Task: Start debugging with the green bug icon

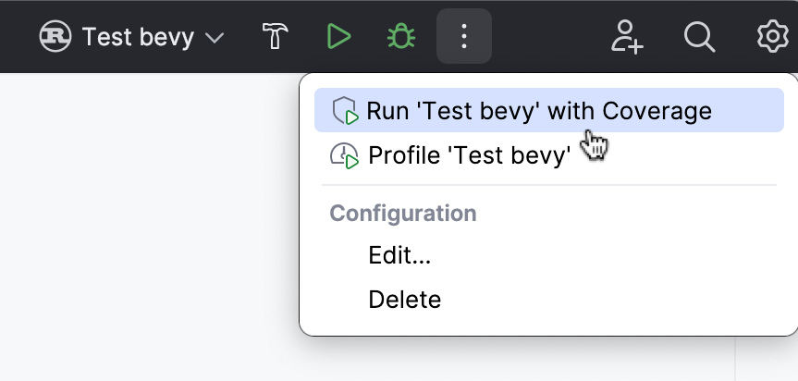Action: tap(400, 37)
